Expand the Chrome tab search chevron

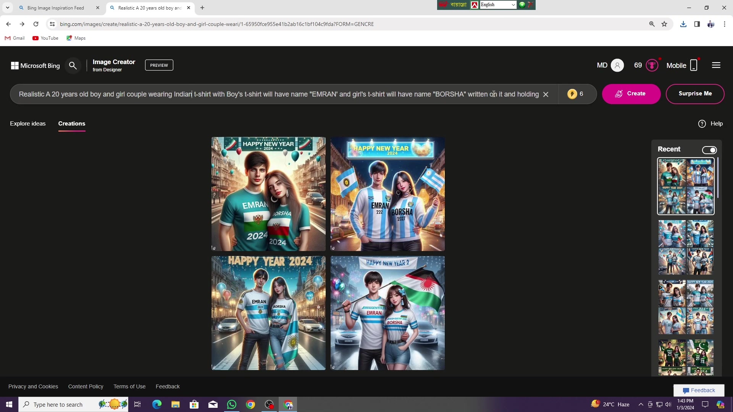(7, 8)
